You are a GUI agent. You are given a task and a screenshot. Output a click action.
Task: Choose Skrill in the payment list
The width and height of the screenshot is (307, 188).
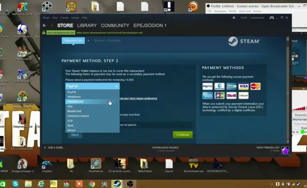[x=92, y=125]
